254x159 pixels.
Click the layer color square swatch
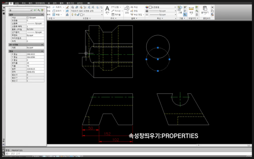[x=81, y=14]
